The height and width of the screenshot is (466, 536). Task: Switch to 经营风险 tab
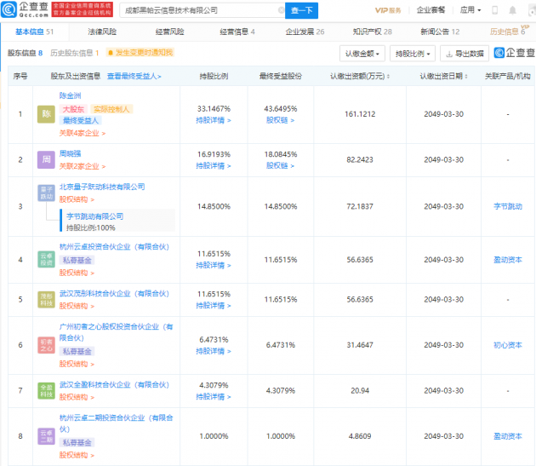coord(169,32)
